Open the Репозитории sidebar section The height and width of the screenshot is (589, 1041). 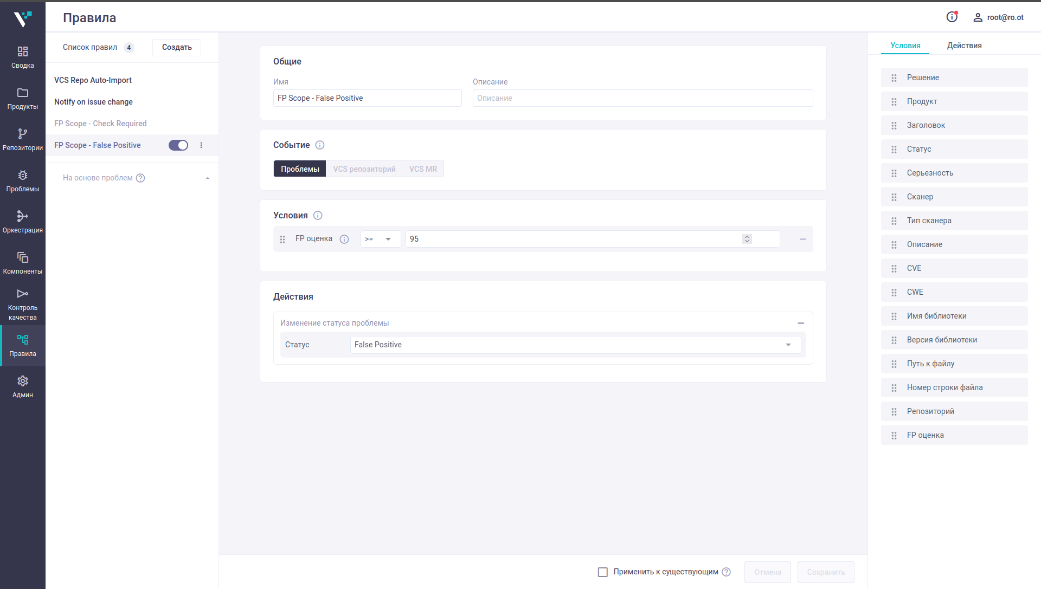click(x=22, y=140)
